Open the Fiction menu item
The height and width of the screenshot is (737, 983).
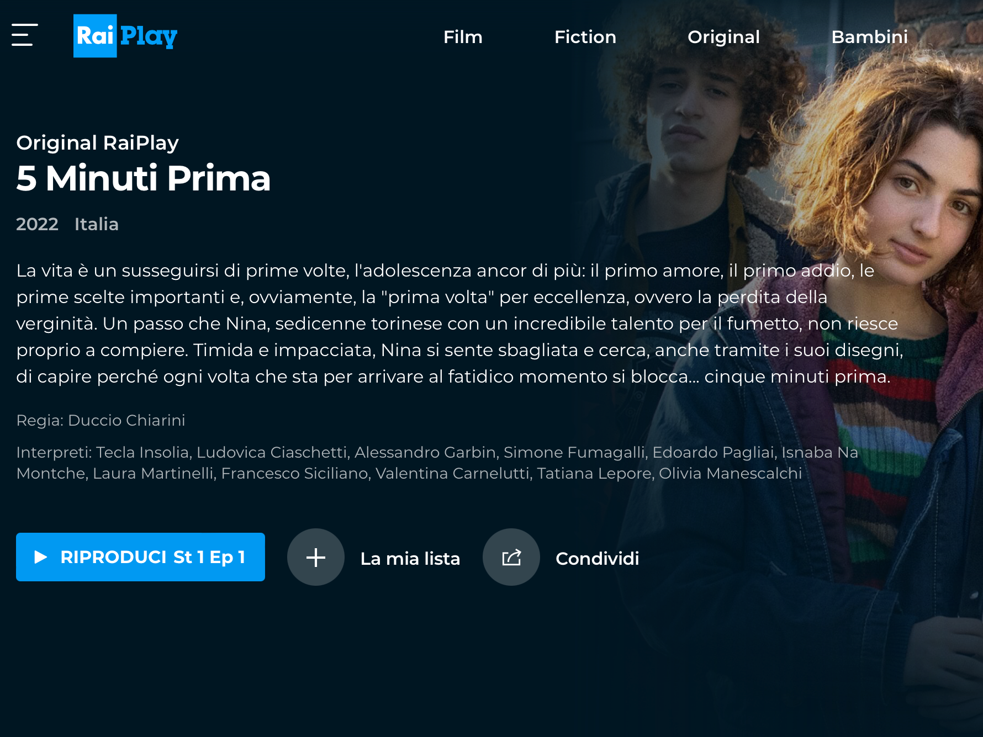(585, 37)
